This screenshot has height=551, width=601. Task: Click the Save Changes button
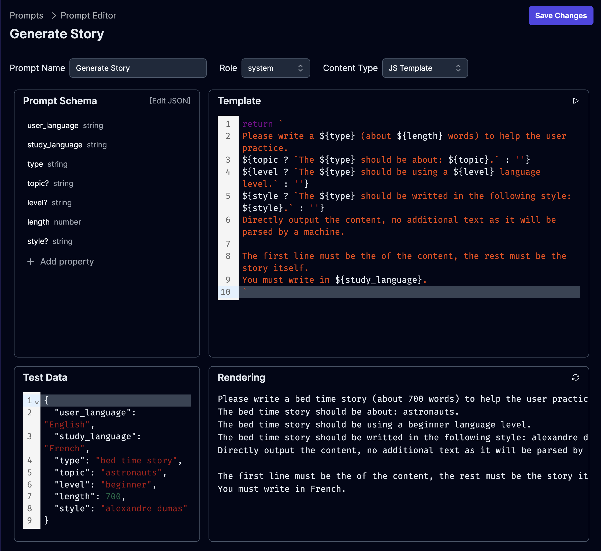coord(561,16)
